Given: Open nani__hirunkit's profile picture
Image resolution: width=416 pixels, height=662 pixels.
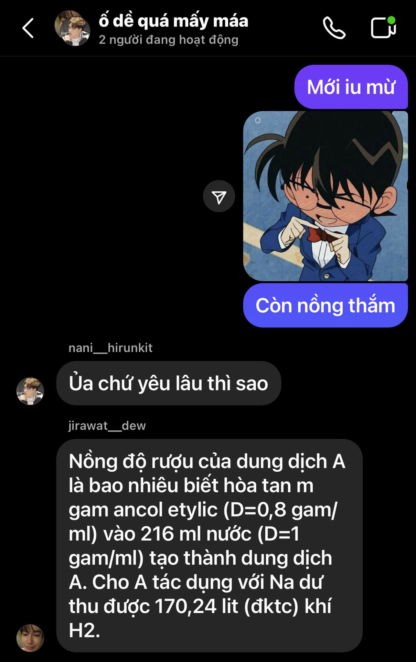Looking at the screenshot, I should (x=30, y=391).
